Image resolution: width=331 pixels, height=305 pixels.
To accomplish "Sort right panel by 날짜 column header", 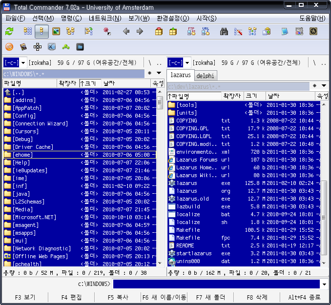I will 290,96.
